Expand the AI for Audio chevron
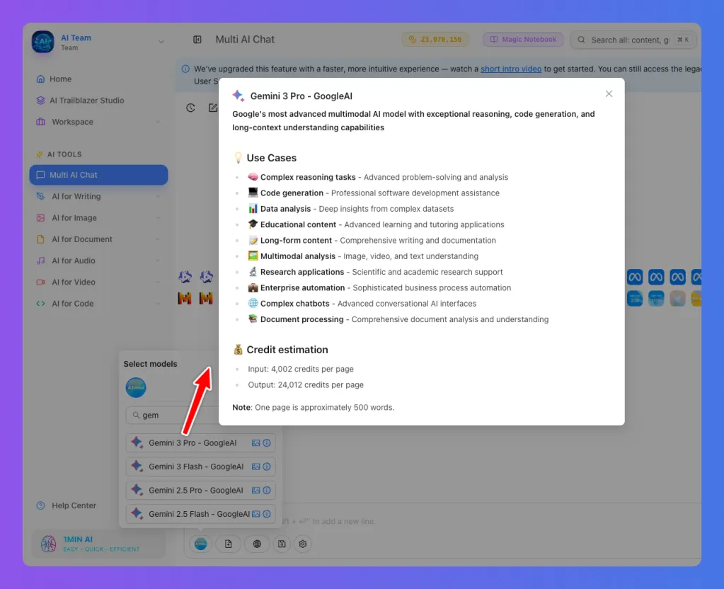The height and width of the screenshot is (589, 724). (x=158, y=261)
